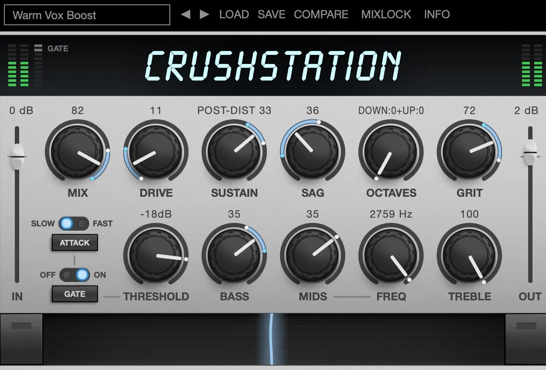Click the OCTAVES knob
Screen dimensions: 546x370
391,151
